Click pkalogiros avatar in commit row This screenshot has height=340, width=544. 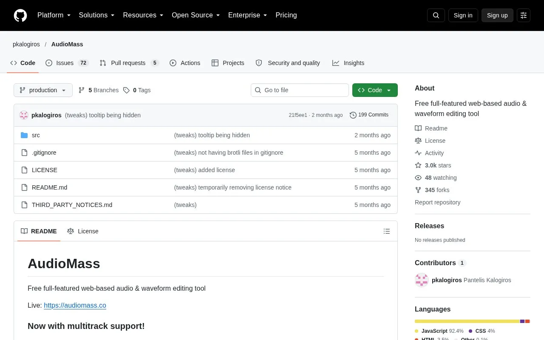coord(24,115)
